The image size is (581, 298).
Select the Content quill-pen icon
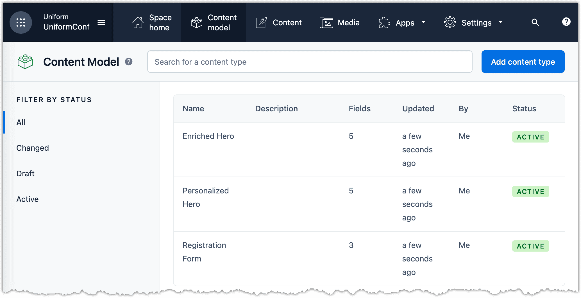[261, 22]
